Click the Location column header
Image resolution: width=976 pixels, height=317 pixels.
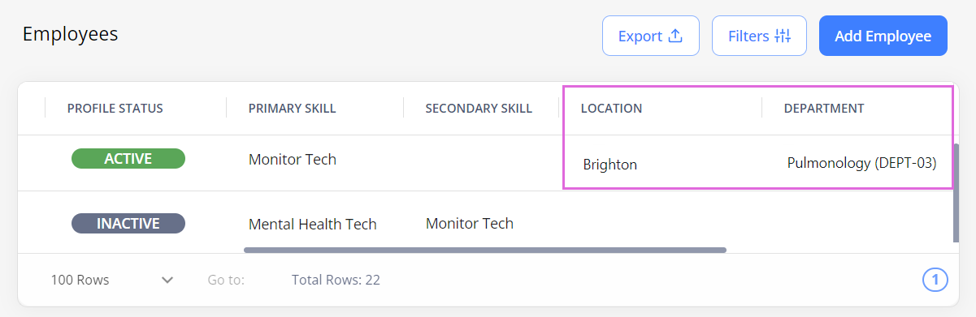(x=611, y=109)
